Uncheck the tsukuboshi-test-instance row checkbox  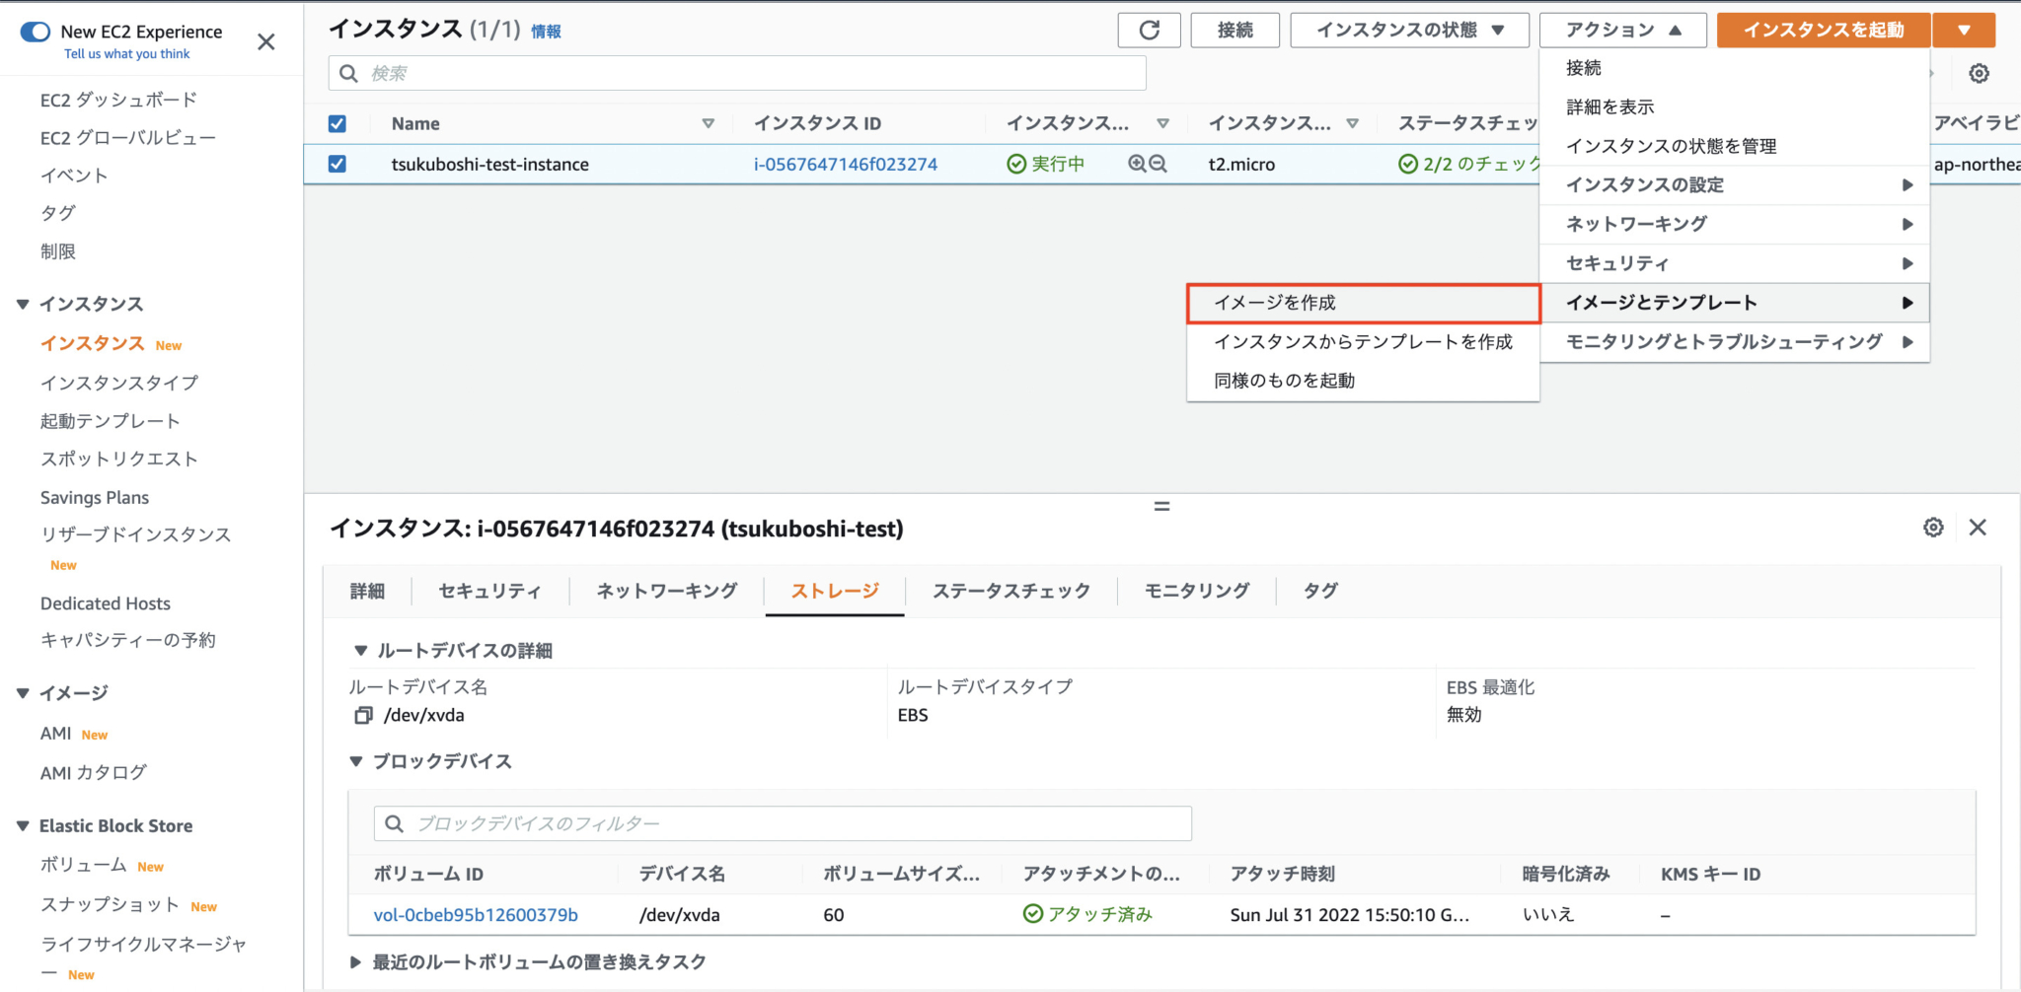click(337, 164)
